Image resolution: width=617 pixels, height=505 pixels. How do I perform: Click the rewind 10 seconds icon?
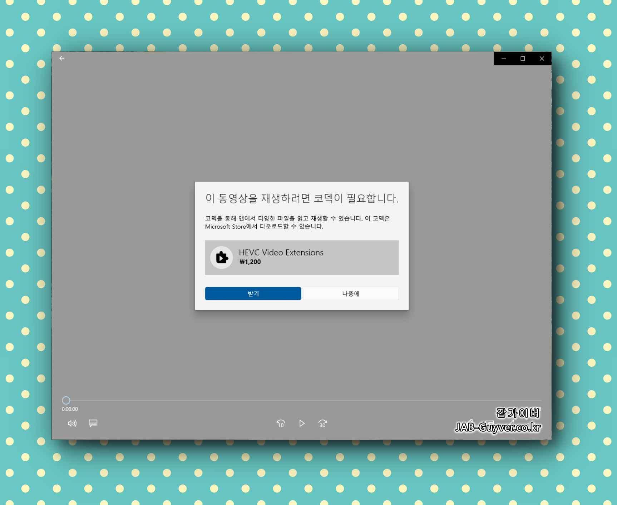[x=281, y=424]
